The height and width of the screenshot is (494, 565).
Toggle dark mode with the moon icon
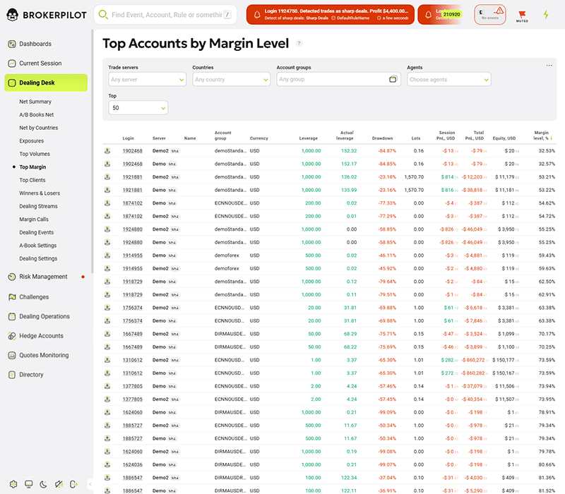click(42, 483)
